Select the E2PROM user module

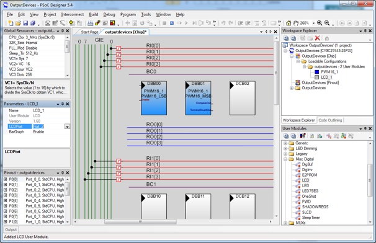(x=310, y=175)
